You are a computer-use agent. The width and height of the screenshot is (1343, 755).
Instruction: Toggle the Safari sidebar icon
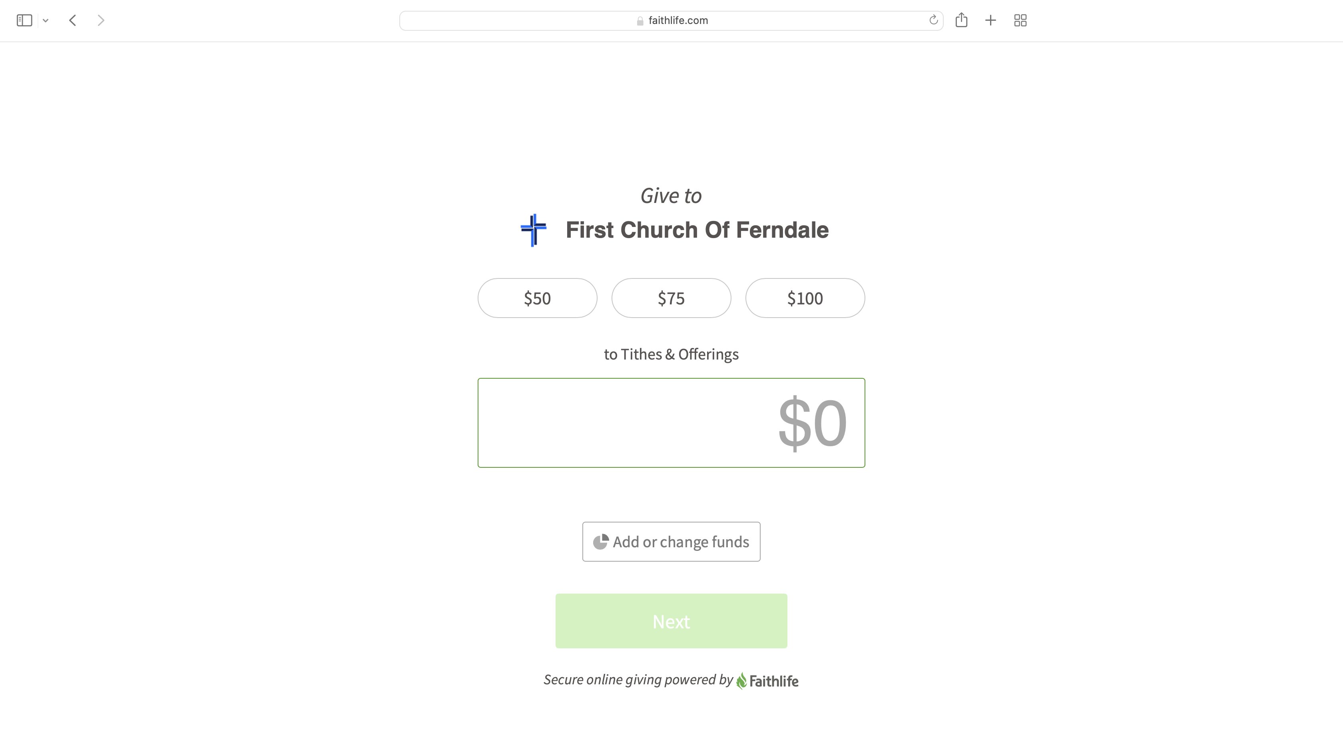[x=24, y=20]
